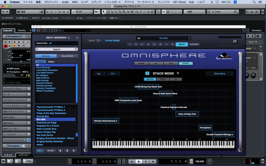Open macOS Spotlight search

pos(254,2)
